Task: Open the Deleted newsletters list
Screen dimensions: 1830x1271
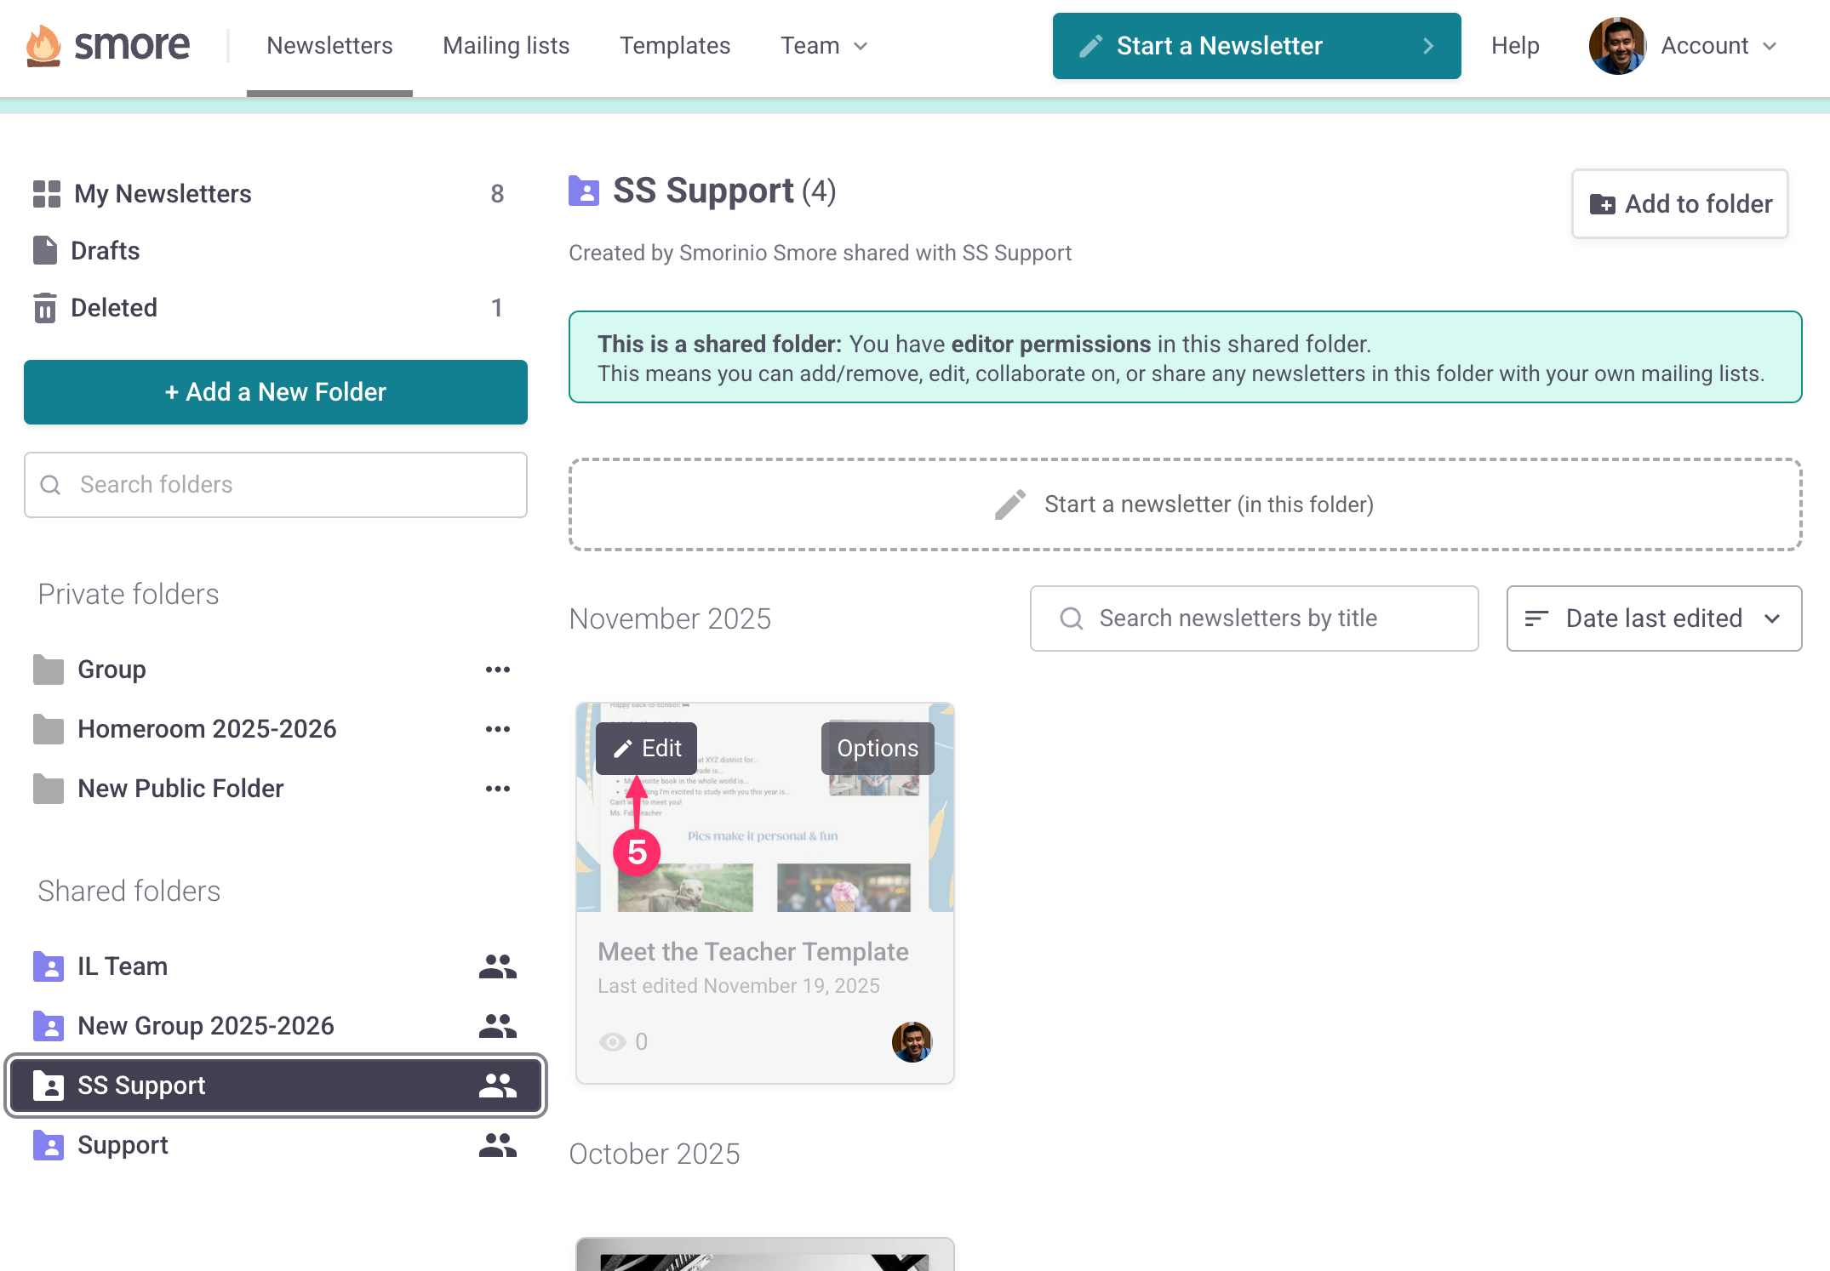Action: (114, 308)
